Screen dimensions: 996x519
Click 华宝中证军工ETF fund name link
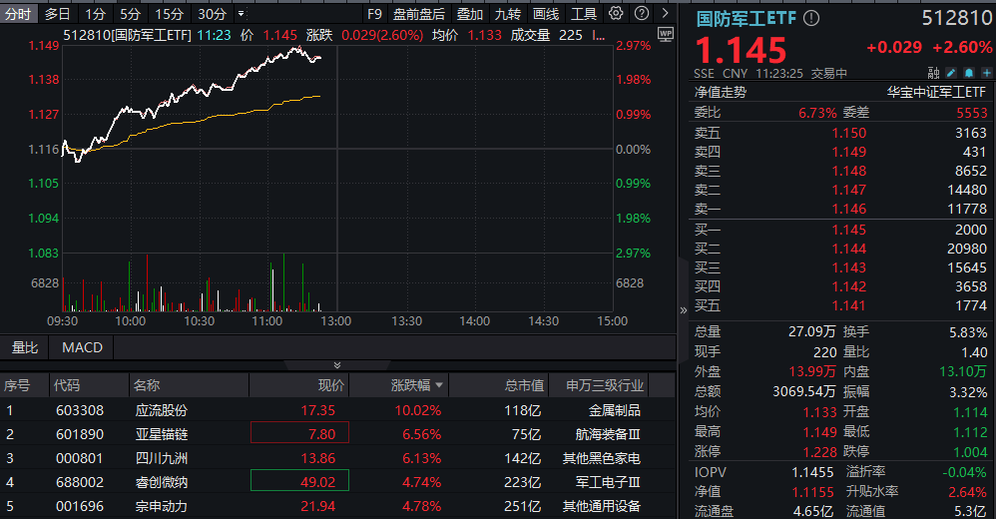click(936, 92)
